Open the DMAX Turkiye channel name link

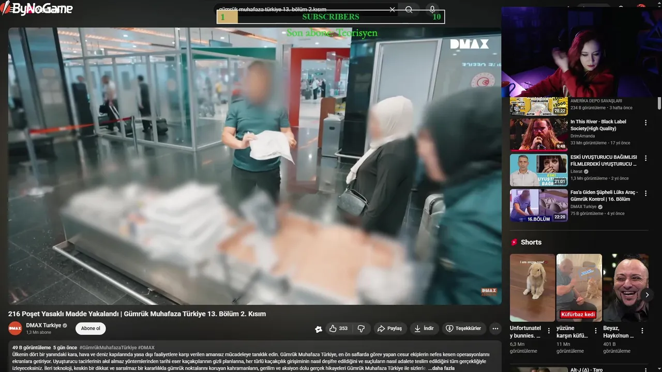click(43, 326)
